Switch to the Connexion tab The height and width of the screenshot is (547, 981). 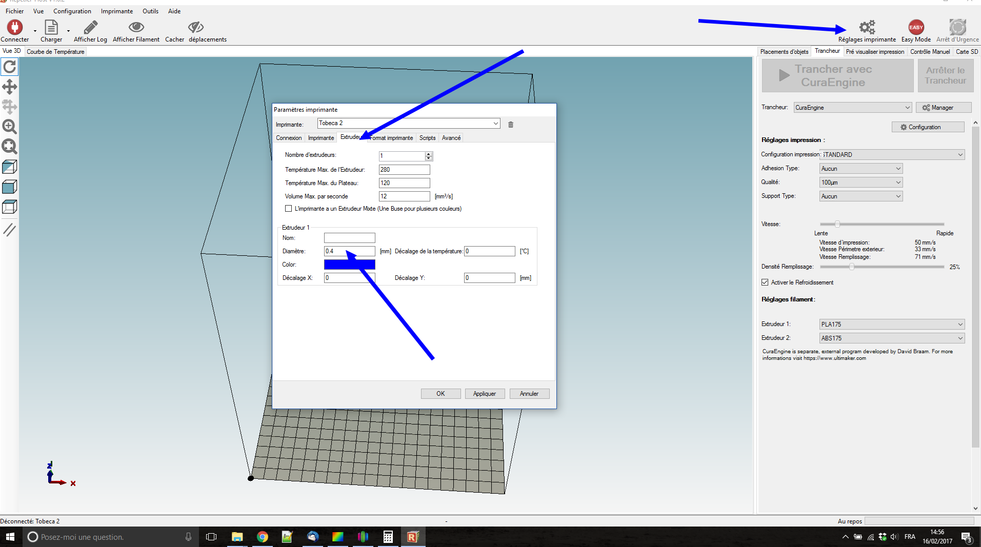(x=289, y=138)
